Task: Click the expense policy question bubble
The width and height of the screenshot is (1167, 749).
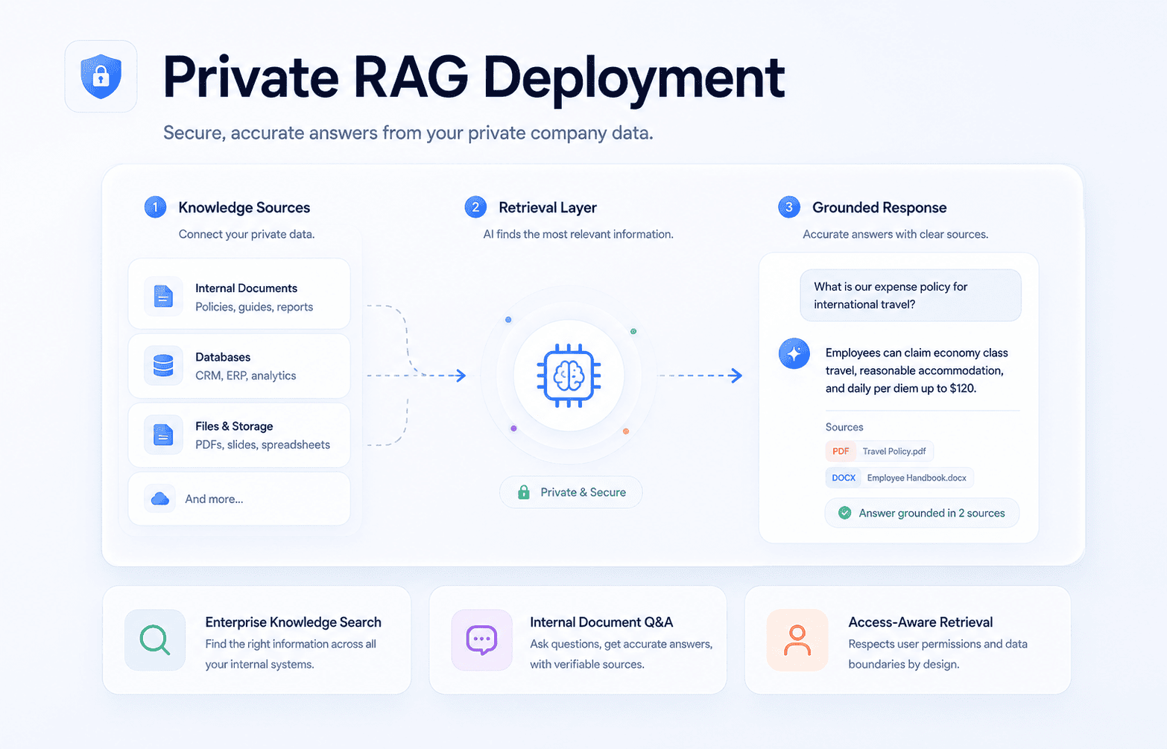Action: point(911,295)
